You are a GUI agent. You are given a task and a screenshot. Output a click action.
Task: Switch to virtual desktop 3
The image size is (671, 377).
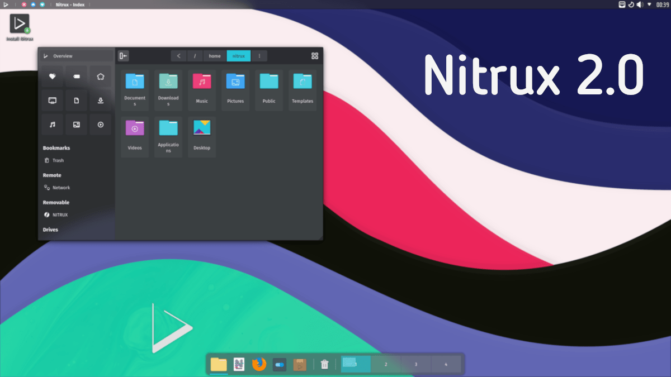coord(416,364)
